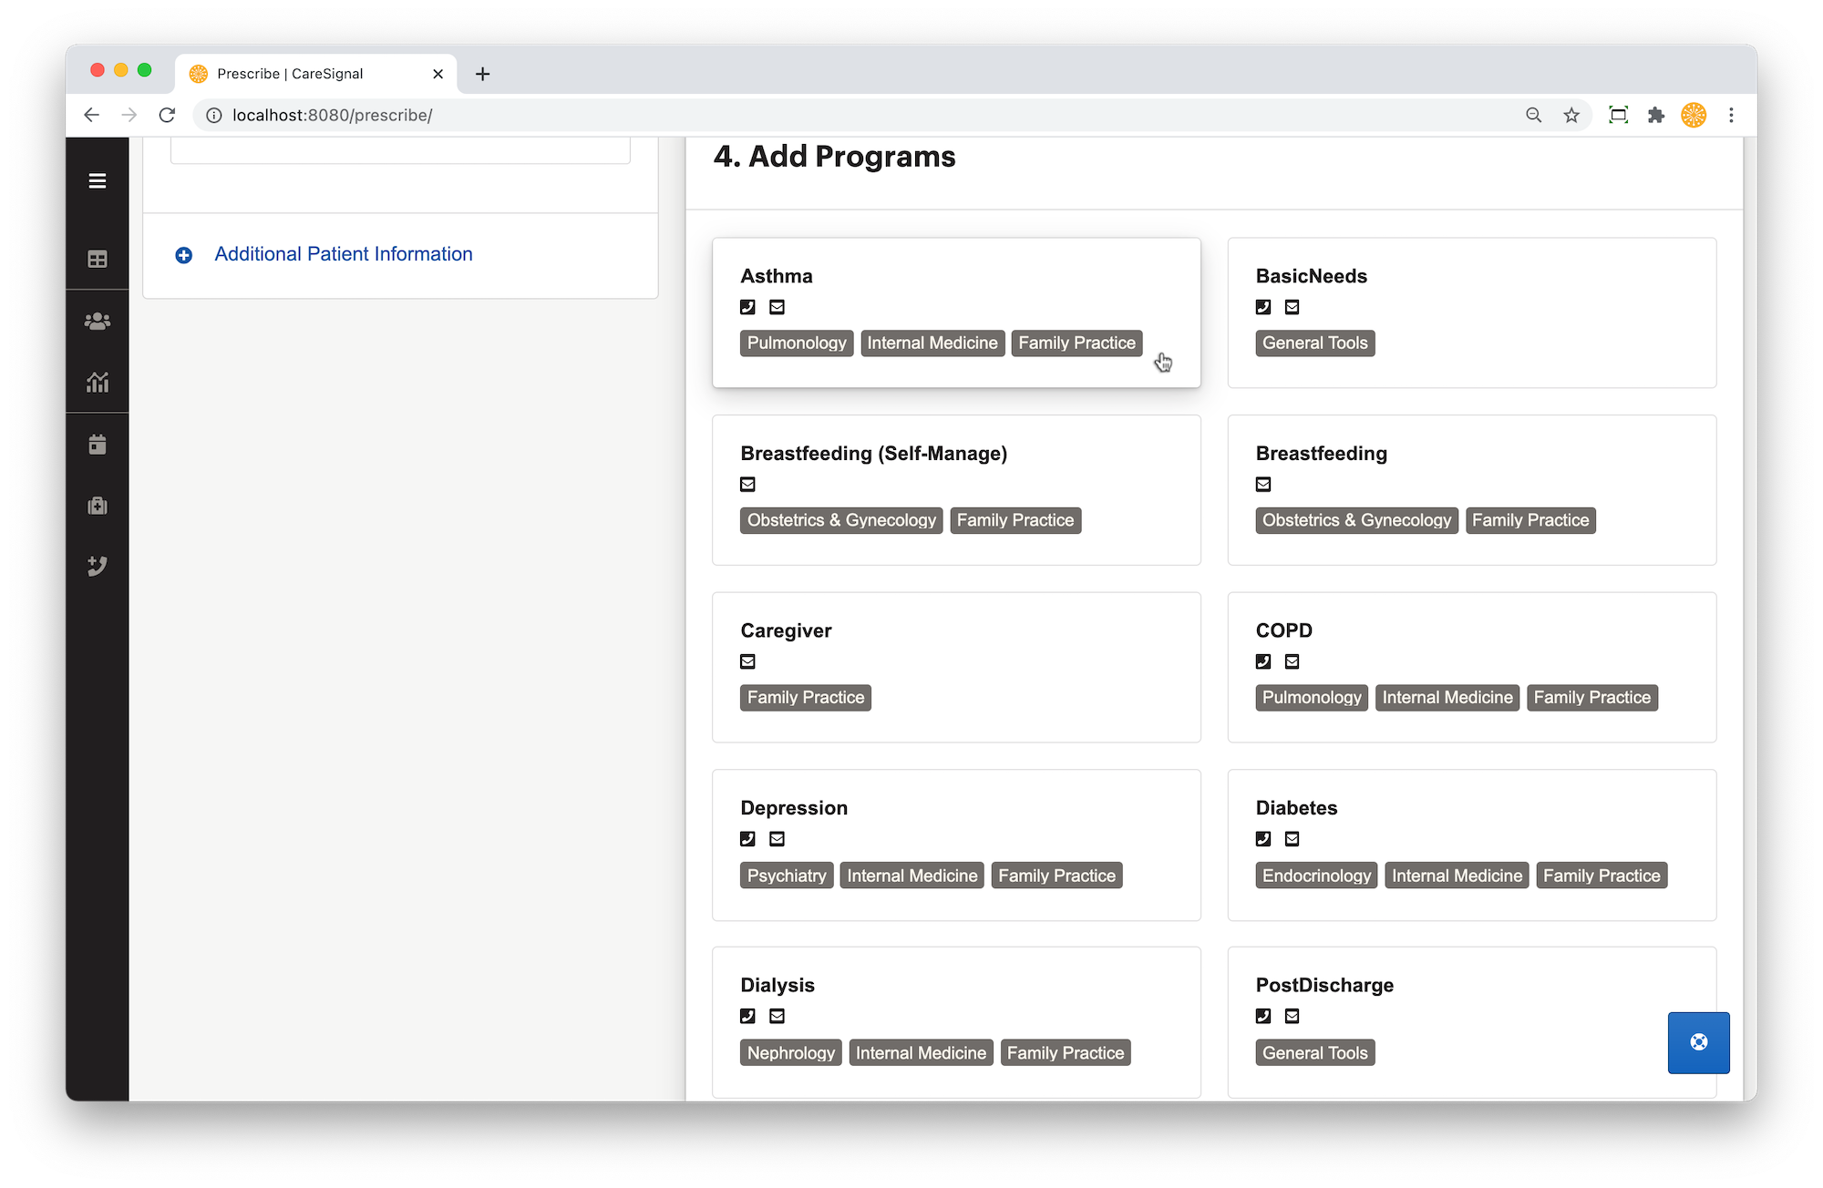Click Family Practice tag on Caregiver card
The image size is (1823, 1188).
pos(806,698)
